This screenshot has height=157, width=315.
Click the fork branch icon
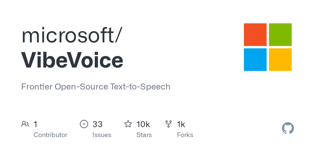pyautogui.click(x=169, y=124)
